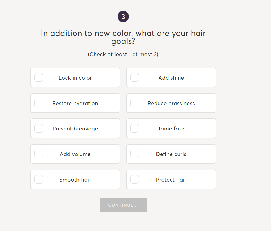
Task: Choose the Tame frizz option label
Action: coord(171,129)
